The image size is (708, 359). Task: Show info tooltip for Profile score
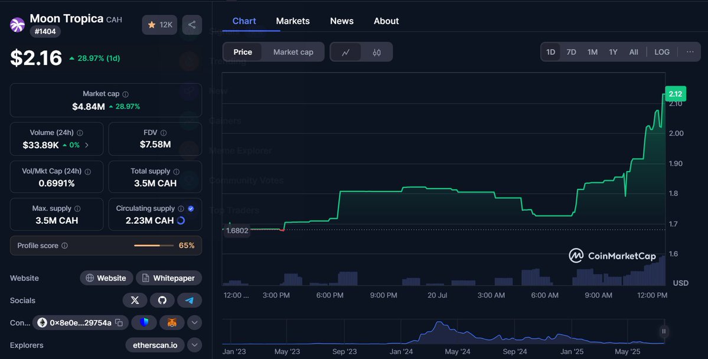coord(64,246)
